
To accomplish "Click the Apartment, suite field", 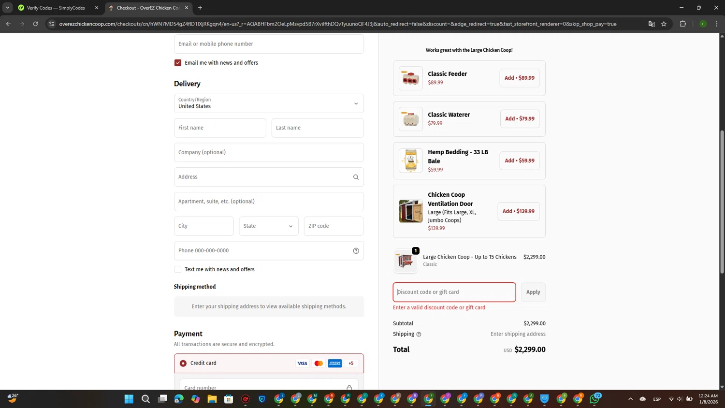I will [x=269, y=202].
